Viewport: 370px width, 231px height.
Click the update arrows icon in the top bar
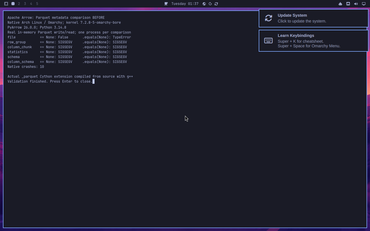pos(216,4)
